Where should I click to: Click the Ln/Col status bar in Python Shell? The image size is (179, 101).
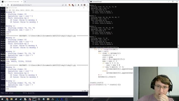85,91
